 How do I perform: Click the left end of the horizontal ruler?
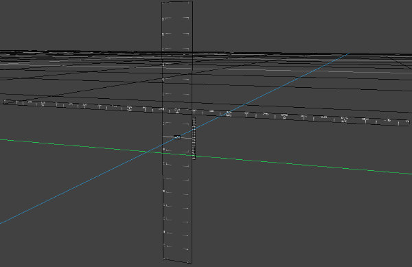coord(3,102)
